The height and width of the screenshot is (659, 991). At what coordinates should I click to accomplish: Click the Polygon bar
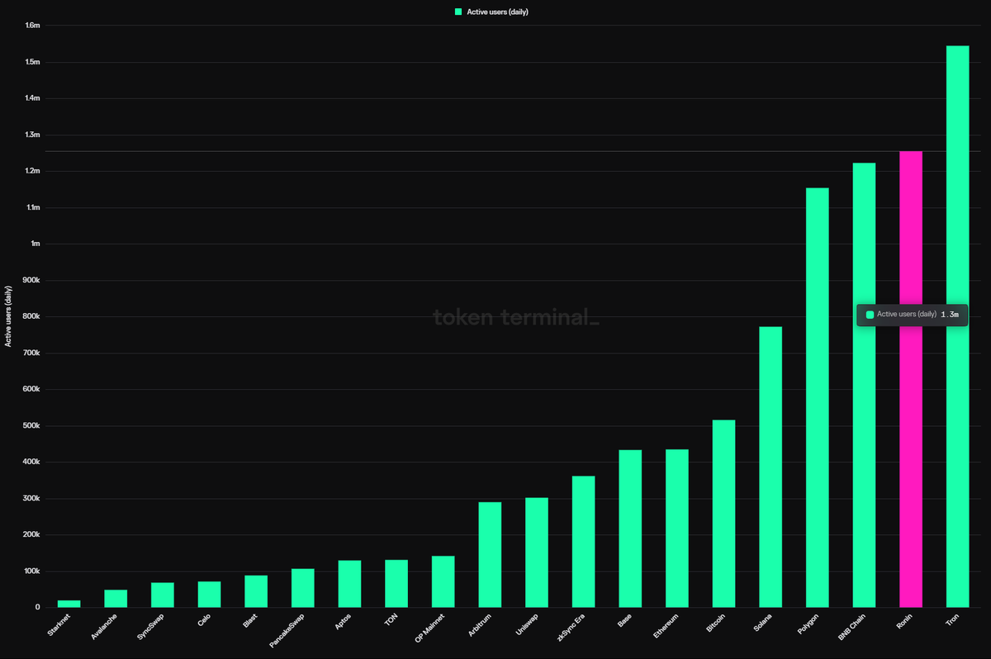(817, 398)
